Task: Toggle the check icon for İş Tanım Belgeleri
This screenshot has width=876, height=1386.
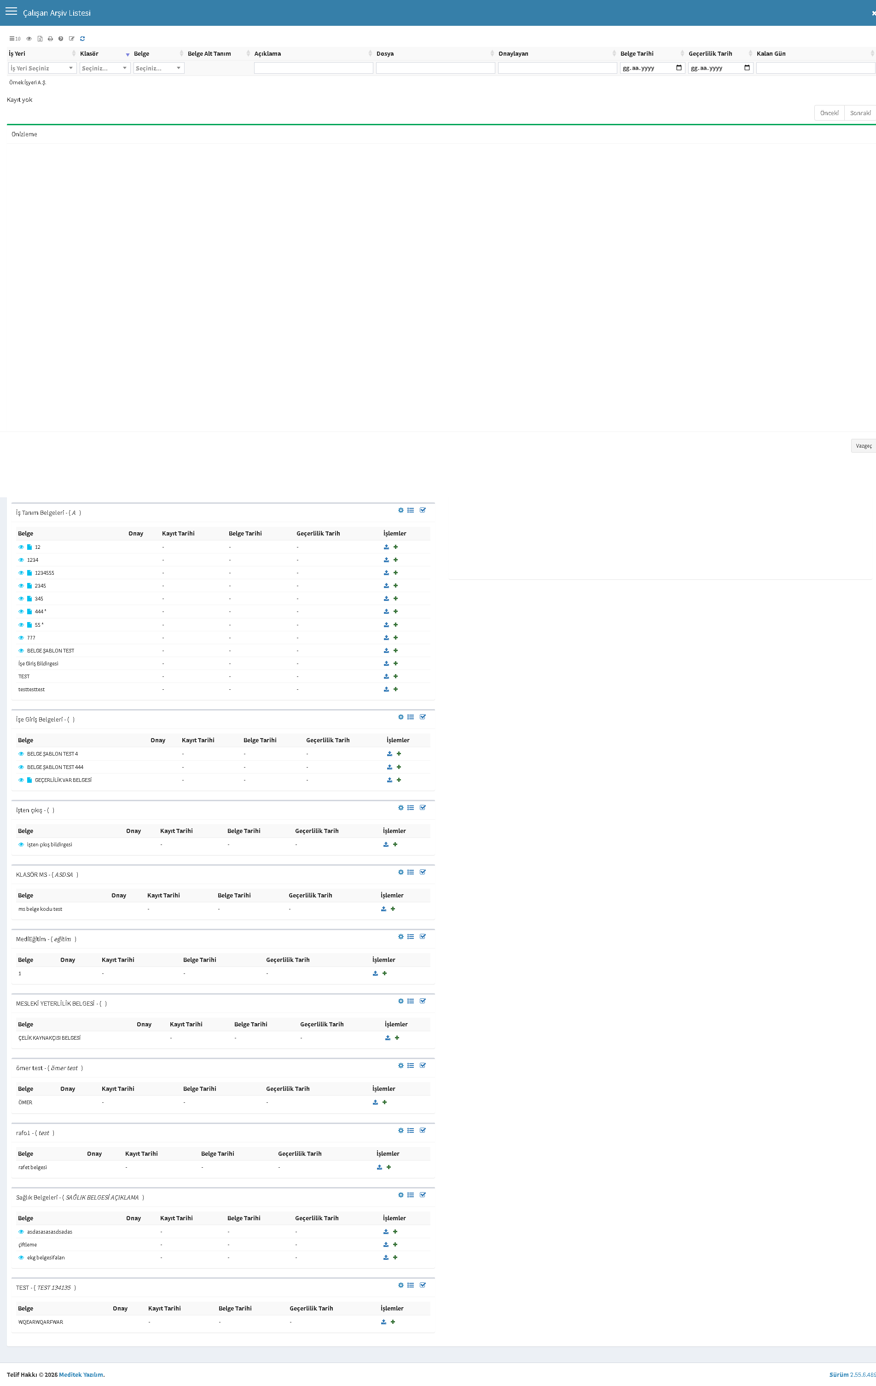Action: point(423,510)
